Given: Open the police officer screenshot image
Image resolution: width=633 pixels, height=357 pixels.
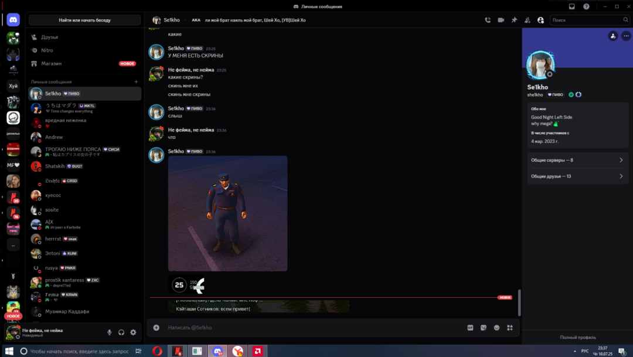Looking at the screenshot, I should tap(227, 213).
